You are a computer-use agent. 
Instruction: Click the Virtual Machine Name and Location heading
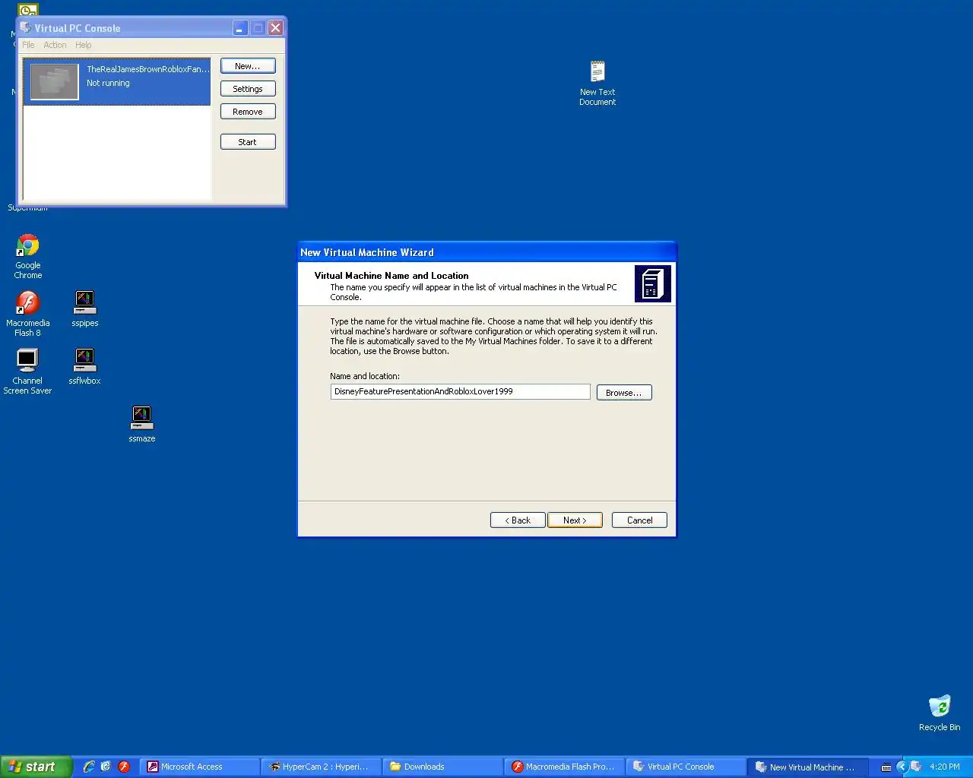[x=391, y=276]
